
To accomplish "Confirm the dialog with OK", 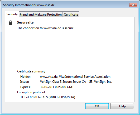I will pyautogui.click(x=97, y=106).
